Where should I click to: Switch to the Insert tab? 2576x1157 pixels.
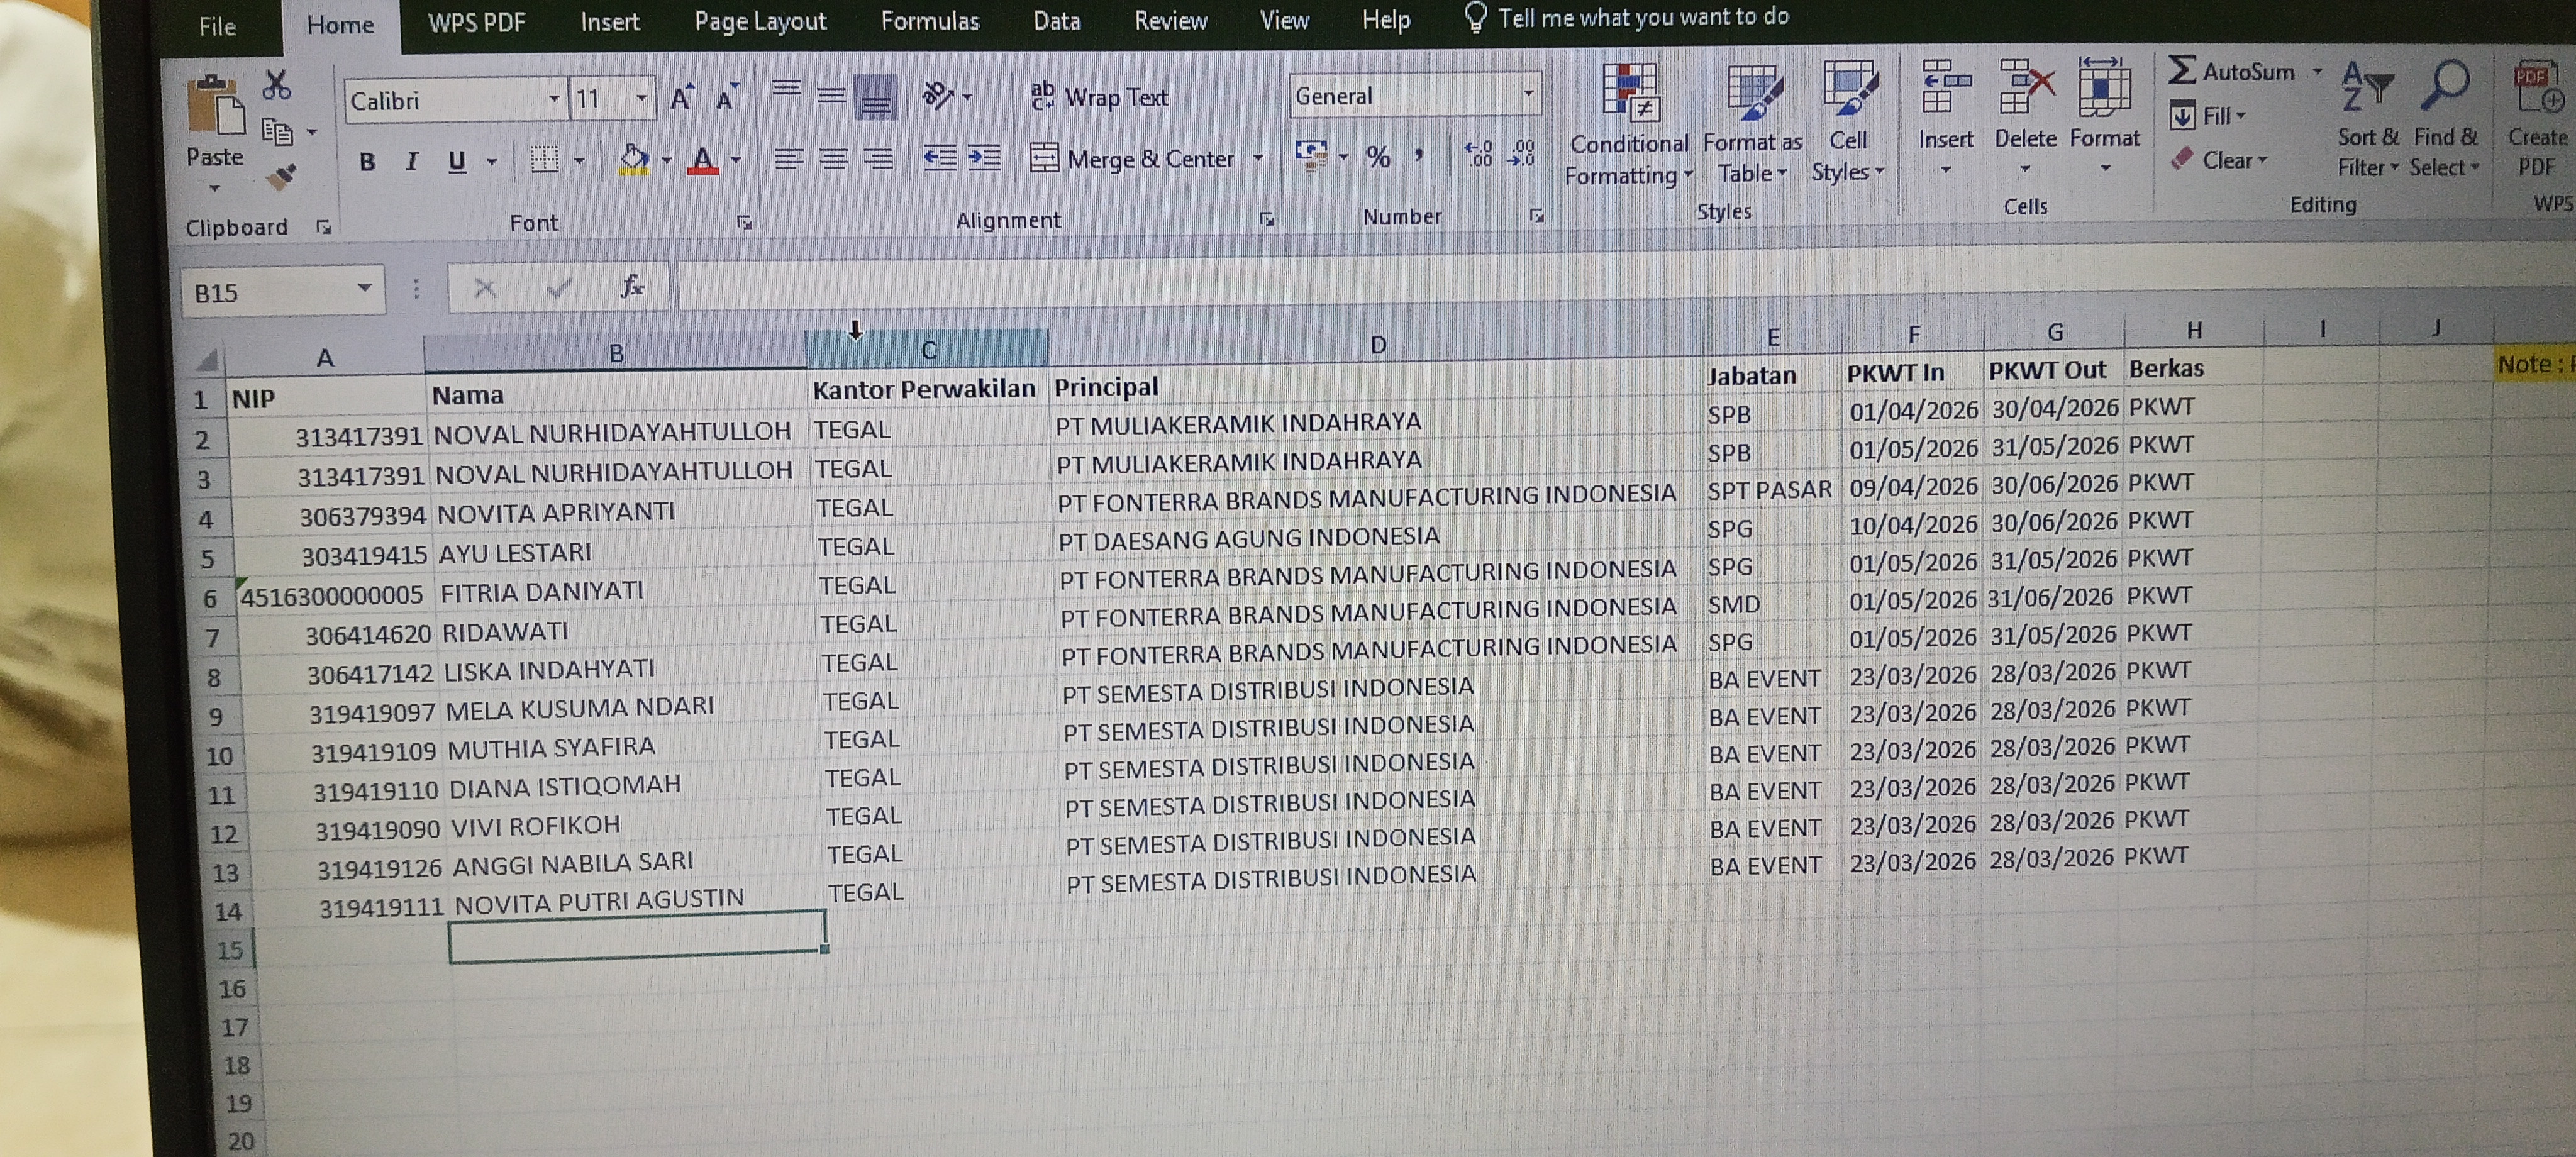tap(610, 21)
